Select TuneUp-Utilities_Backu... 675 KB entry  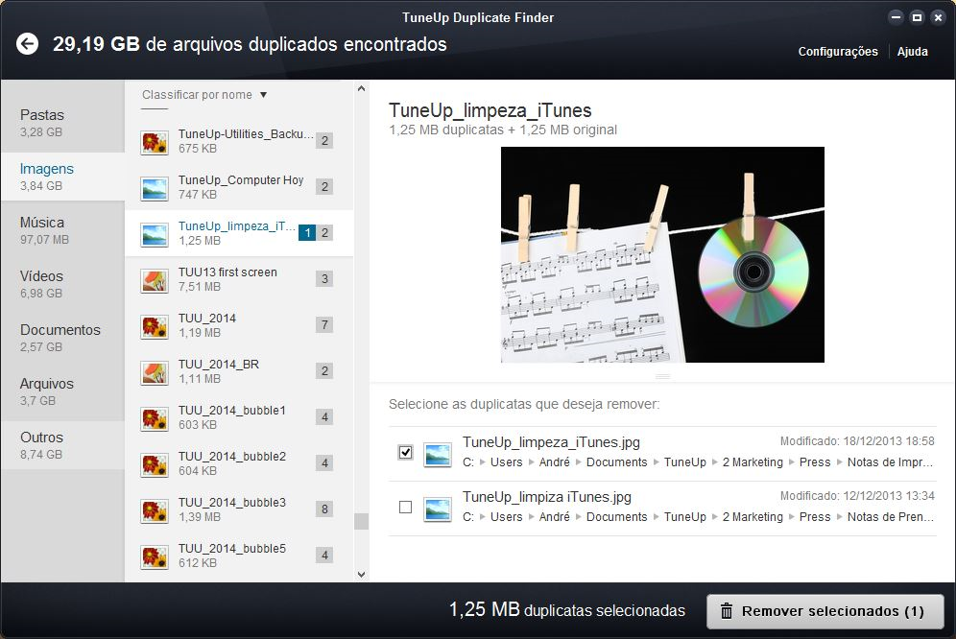click(239, 141)
